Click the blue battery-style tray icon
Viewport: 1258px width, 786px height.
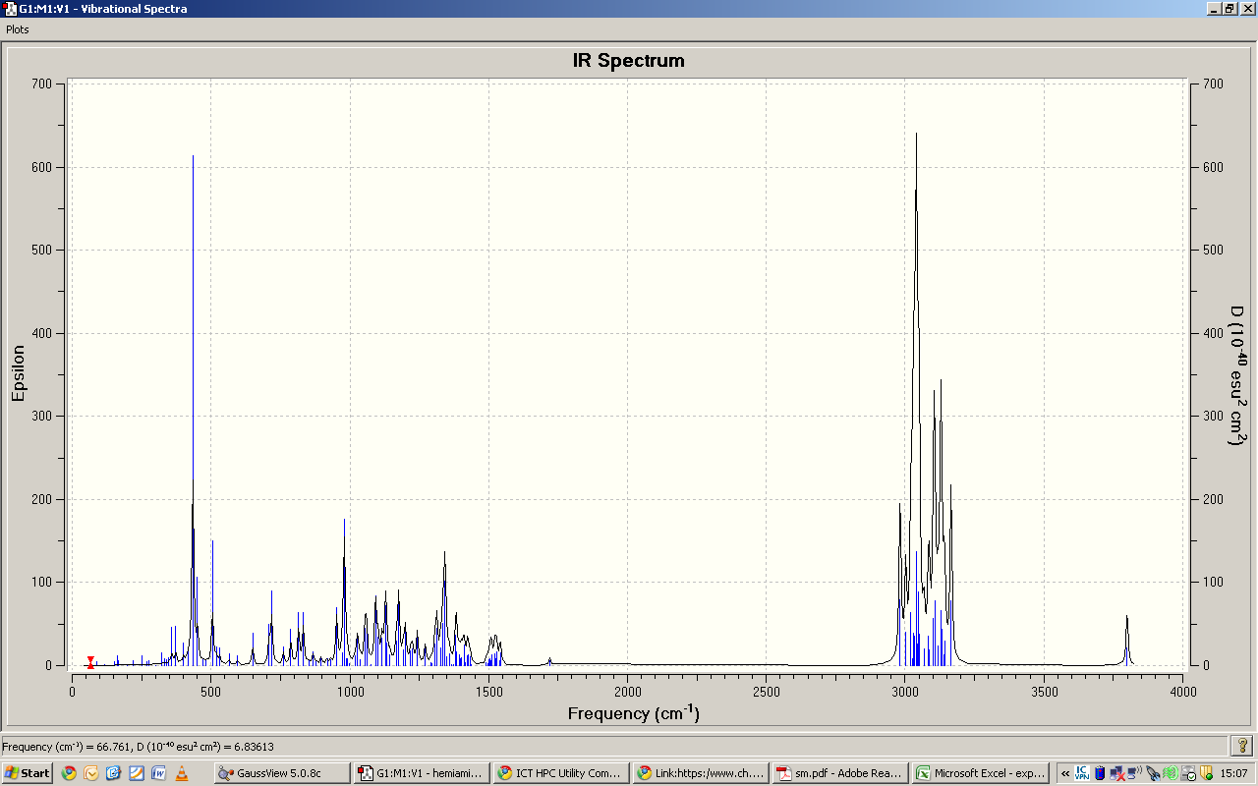pos(1100,773)
